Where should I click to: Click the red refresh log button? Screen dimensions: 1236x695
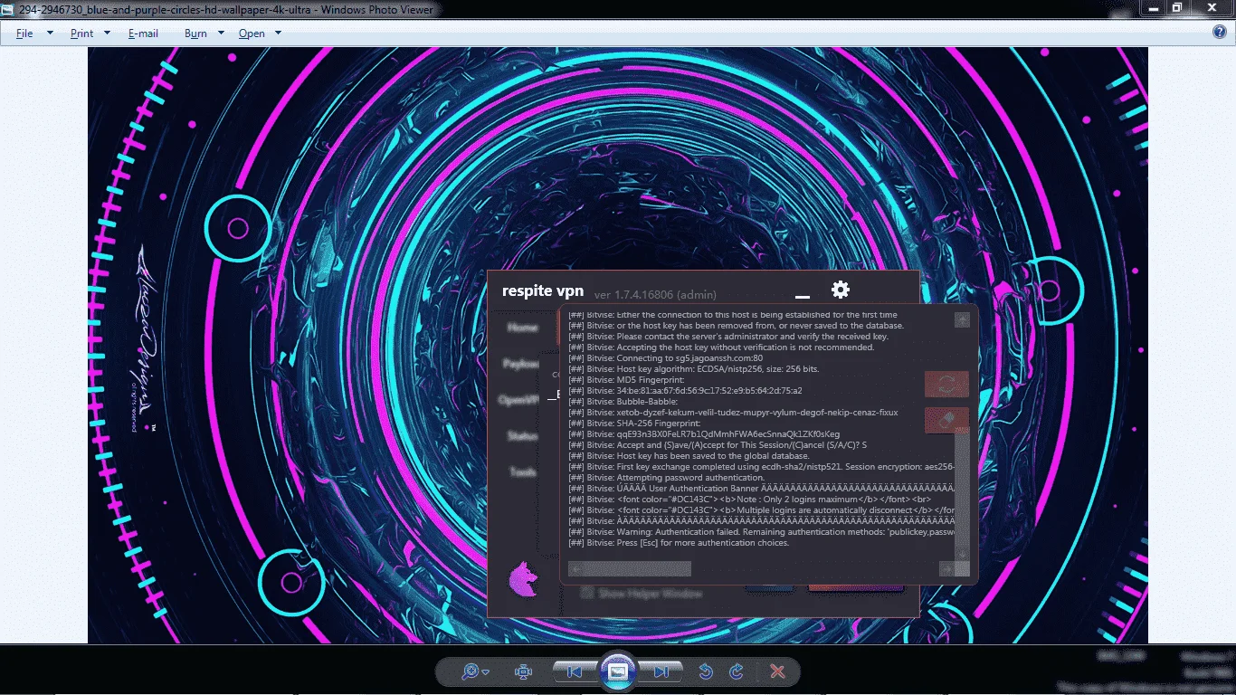[x=946, y=384]
